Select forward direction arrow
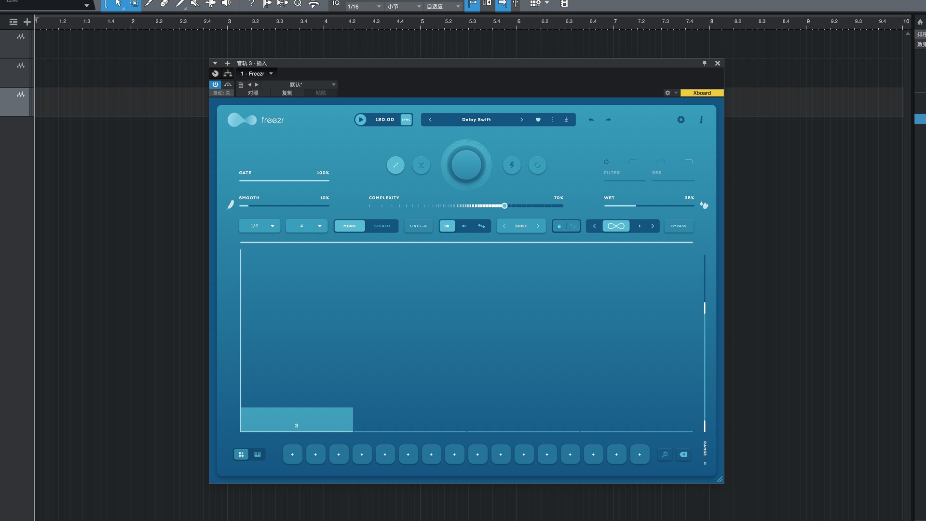 coord(447,226)
